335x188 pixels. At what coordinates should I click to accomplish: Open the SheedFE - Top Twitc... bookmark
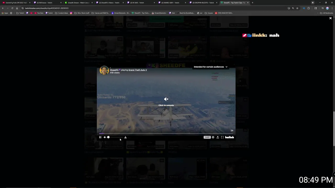click(x=141, y=13)
